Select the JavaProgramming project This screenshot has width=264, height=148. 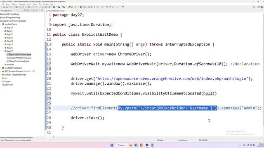point(11,17)
